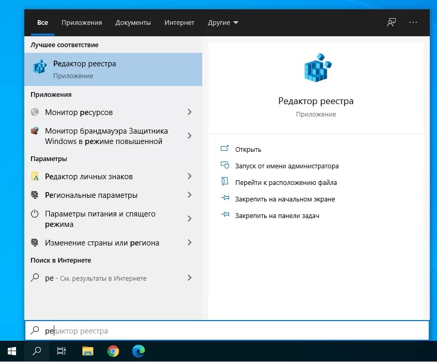437x362 pixels.
Task: Select the Редактор реестра best match result
Action: [x=113, y=69]
